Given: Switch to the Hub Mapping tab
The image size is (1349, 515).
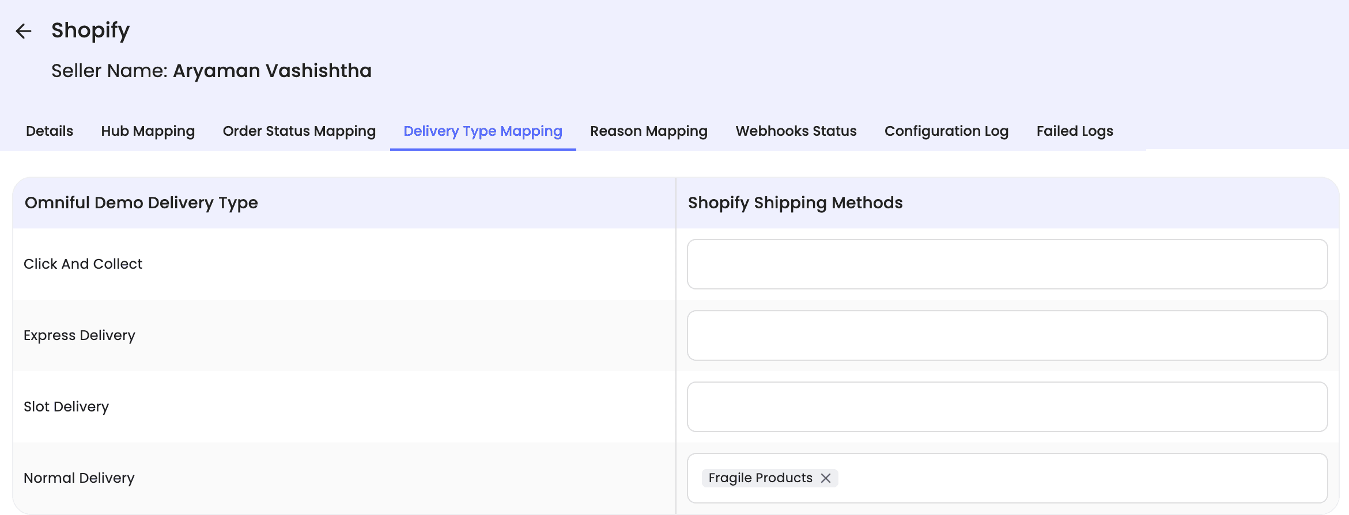Looking at the screenshot, I should point(148,131).
